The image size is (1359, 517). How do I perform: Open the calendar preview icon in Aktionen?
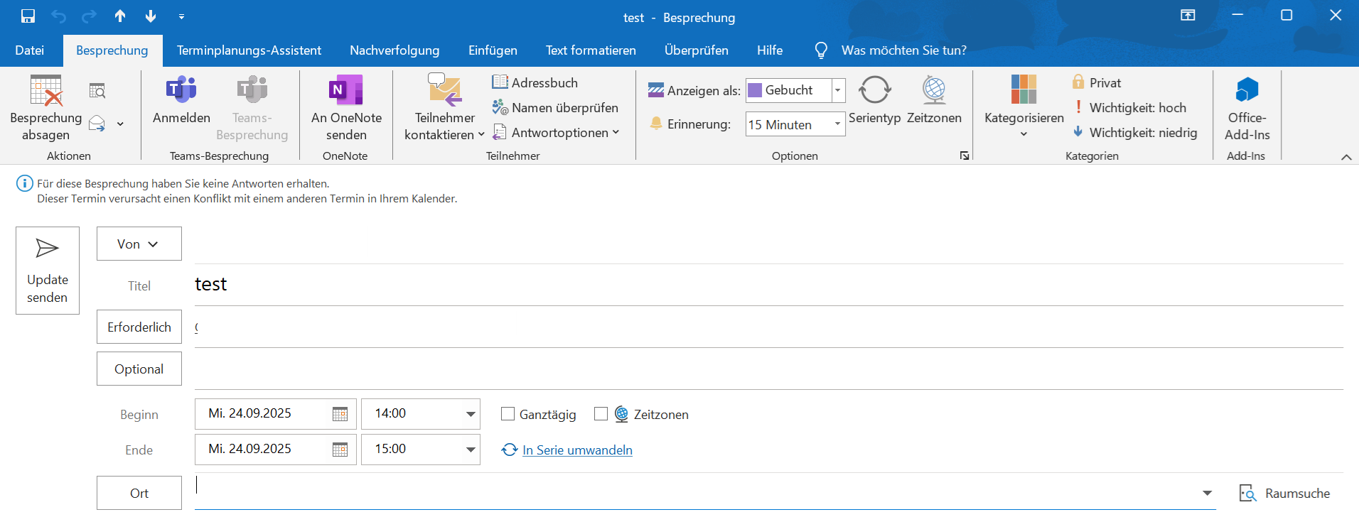pos(97,91)
